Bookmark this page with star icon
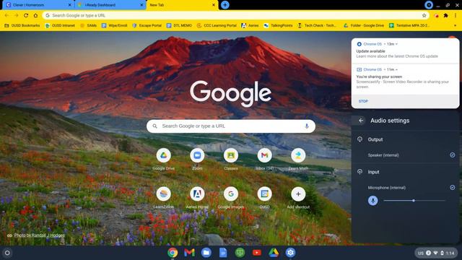The image size is (462, 260). pos(424,15)
